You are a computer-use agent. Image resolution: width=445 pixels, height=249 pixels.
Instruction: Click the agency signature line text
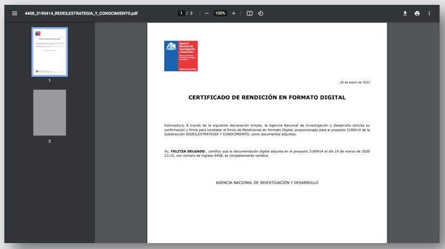pos(267,183)
